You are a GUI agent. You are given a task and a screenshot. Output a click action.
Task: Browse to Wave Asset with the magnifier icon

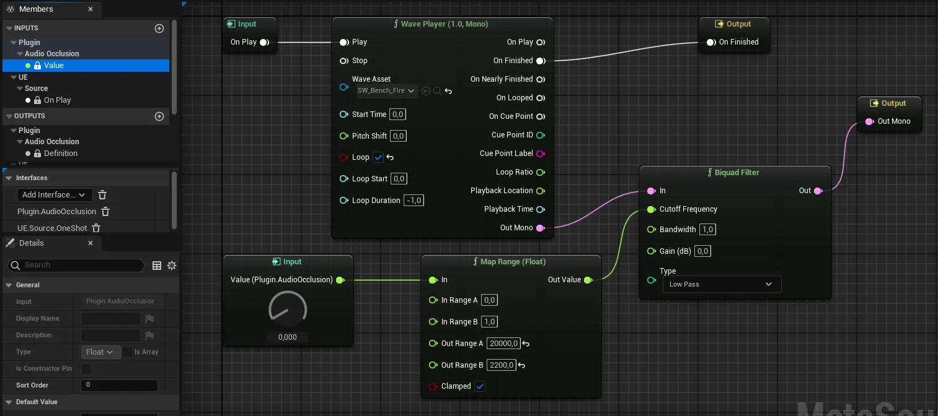point(437,91)
